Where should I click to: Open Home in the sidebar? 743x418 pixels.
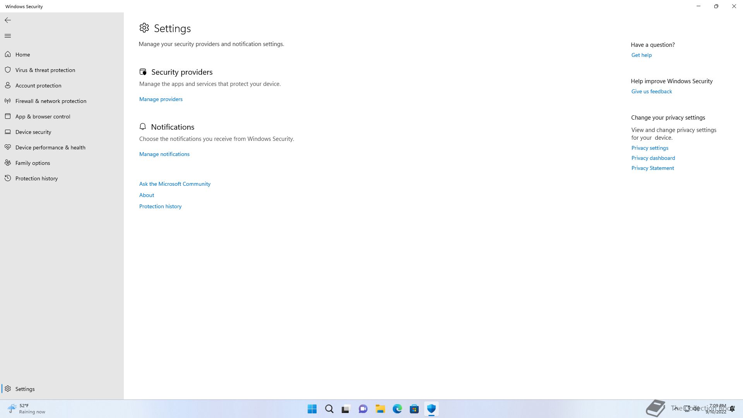click(22, 55)
